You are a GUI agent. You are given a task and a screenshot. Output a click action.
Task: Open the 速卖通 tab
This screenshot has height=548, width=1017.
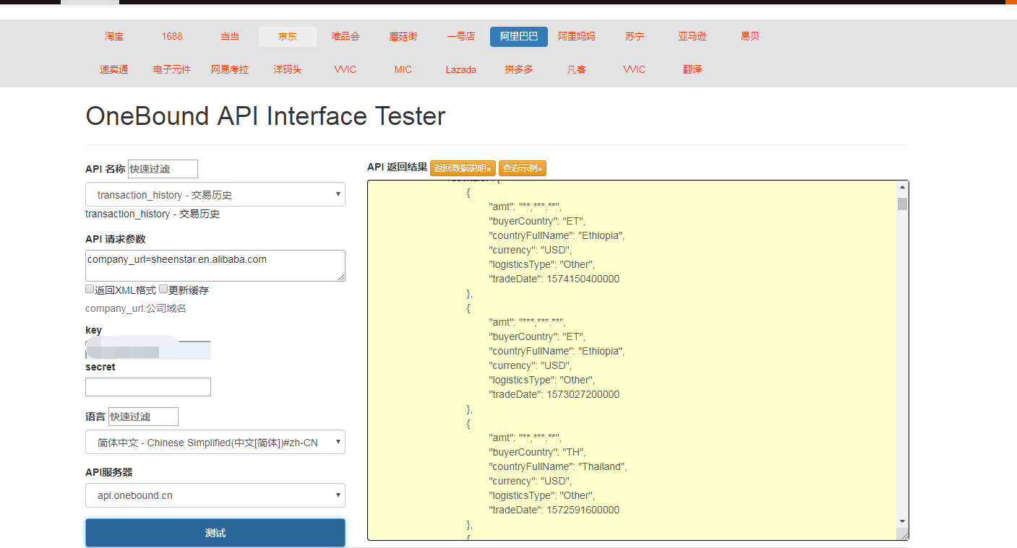[x=114, y=69]
